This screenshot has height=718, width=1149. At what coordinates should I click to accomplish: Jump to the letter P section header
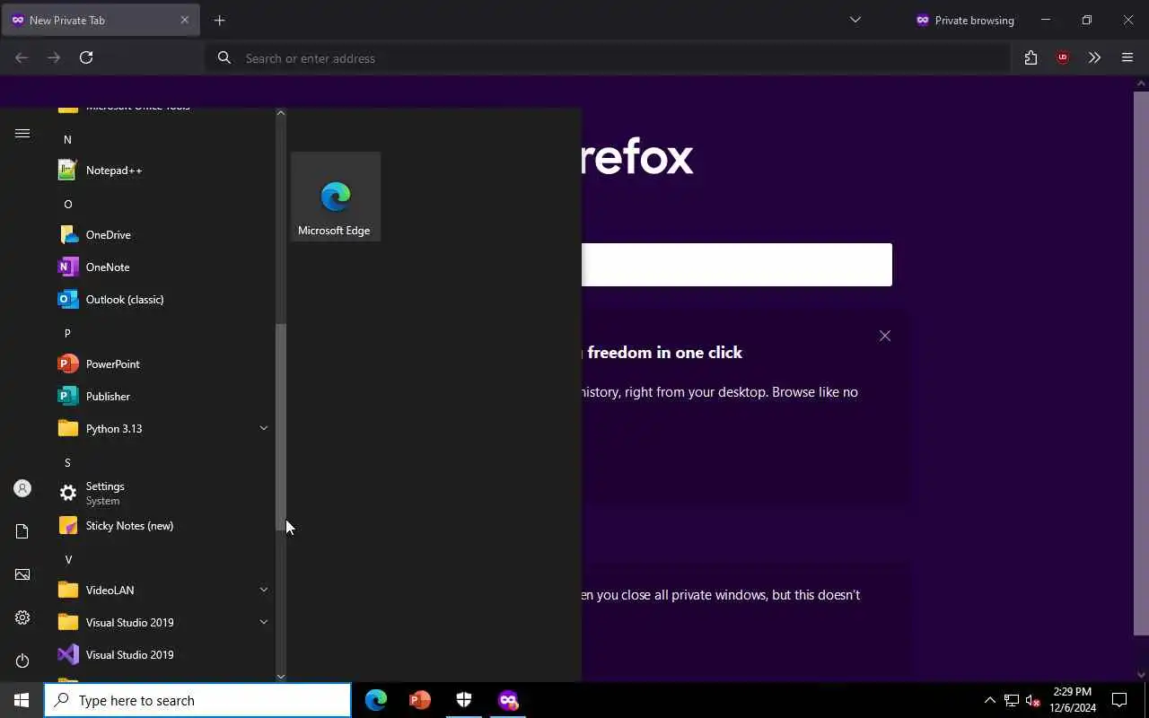point(67,333)
